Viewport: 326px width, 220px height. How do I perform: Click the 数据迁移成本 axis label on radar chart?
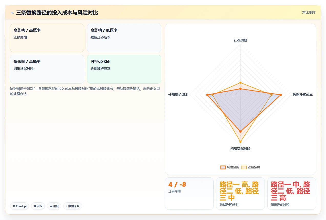coord(302,95)
